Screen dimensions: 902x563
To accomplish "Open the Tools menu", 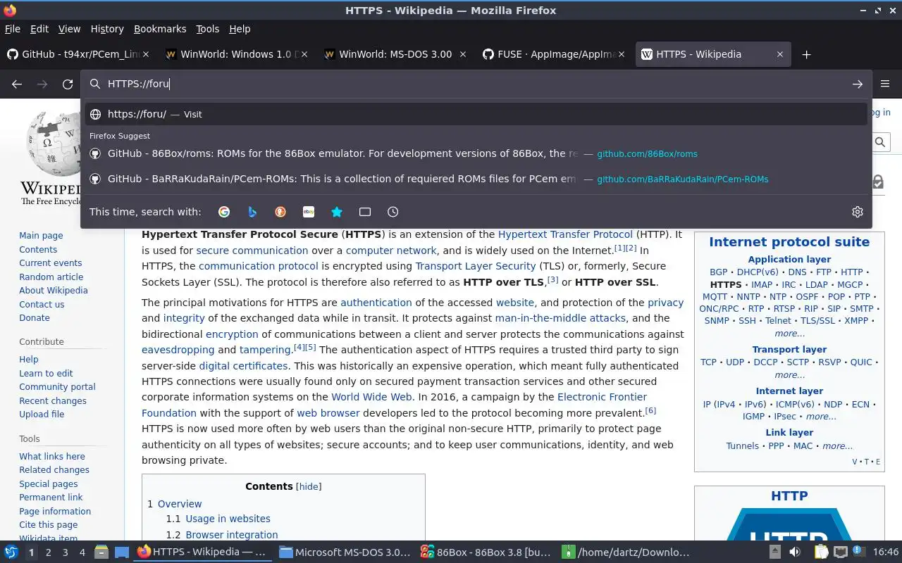I will point(207,29).
